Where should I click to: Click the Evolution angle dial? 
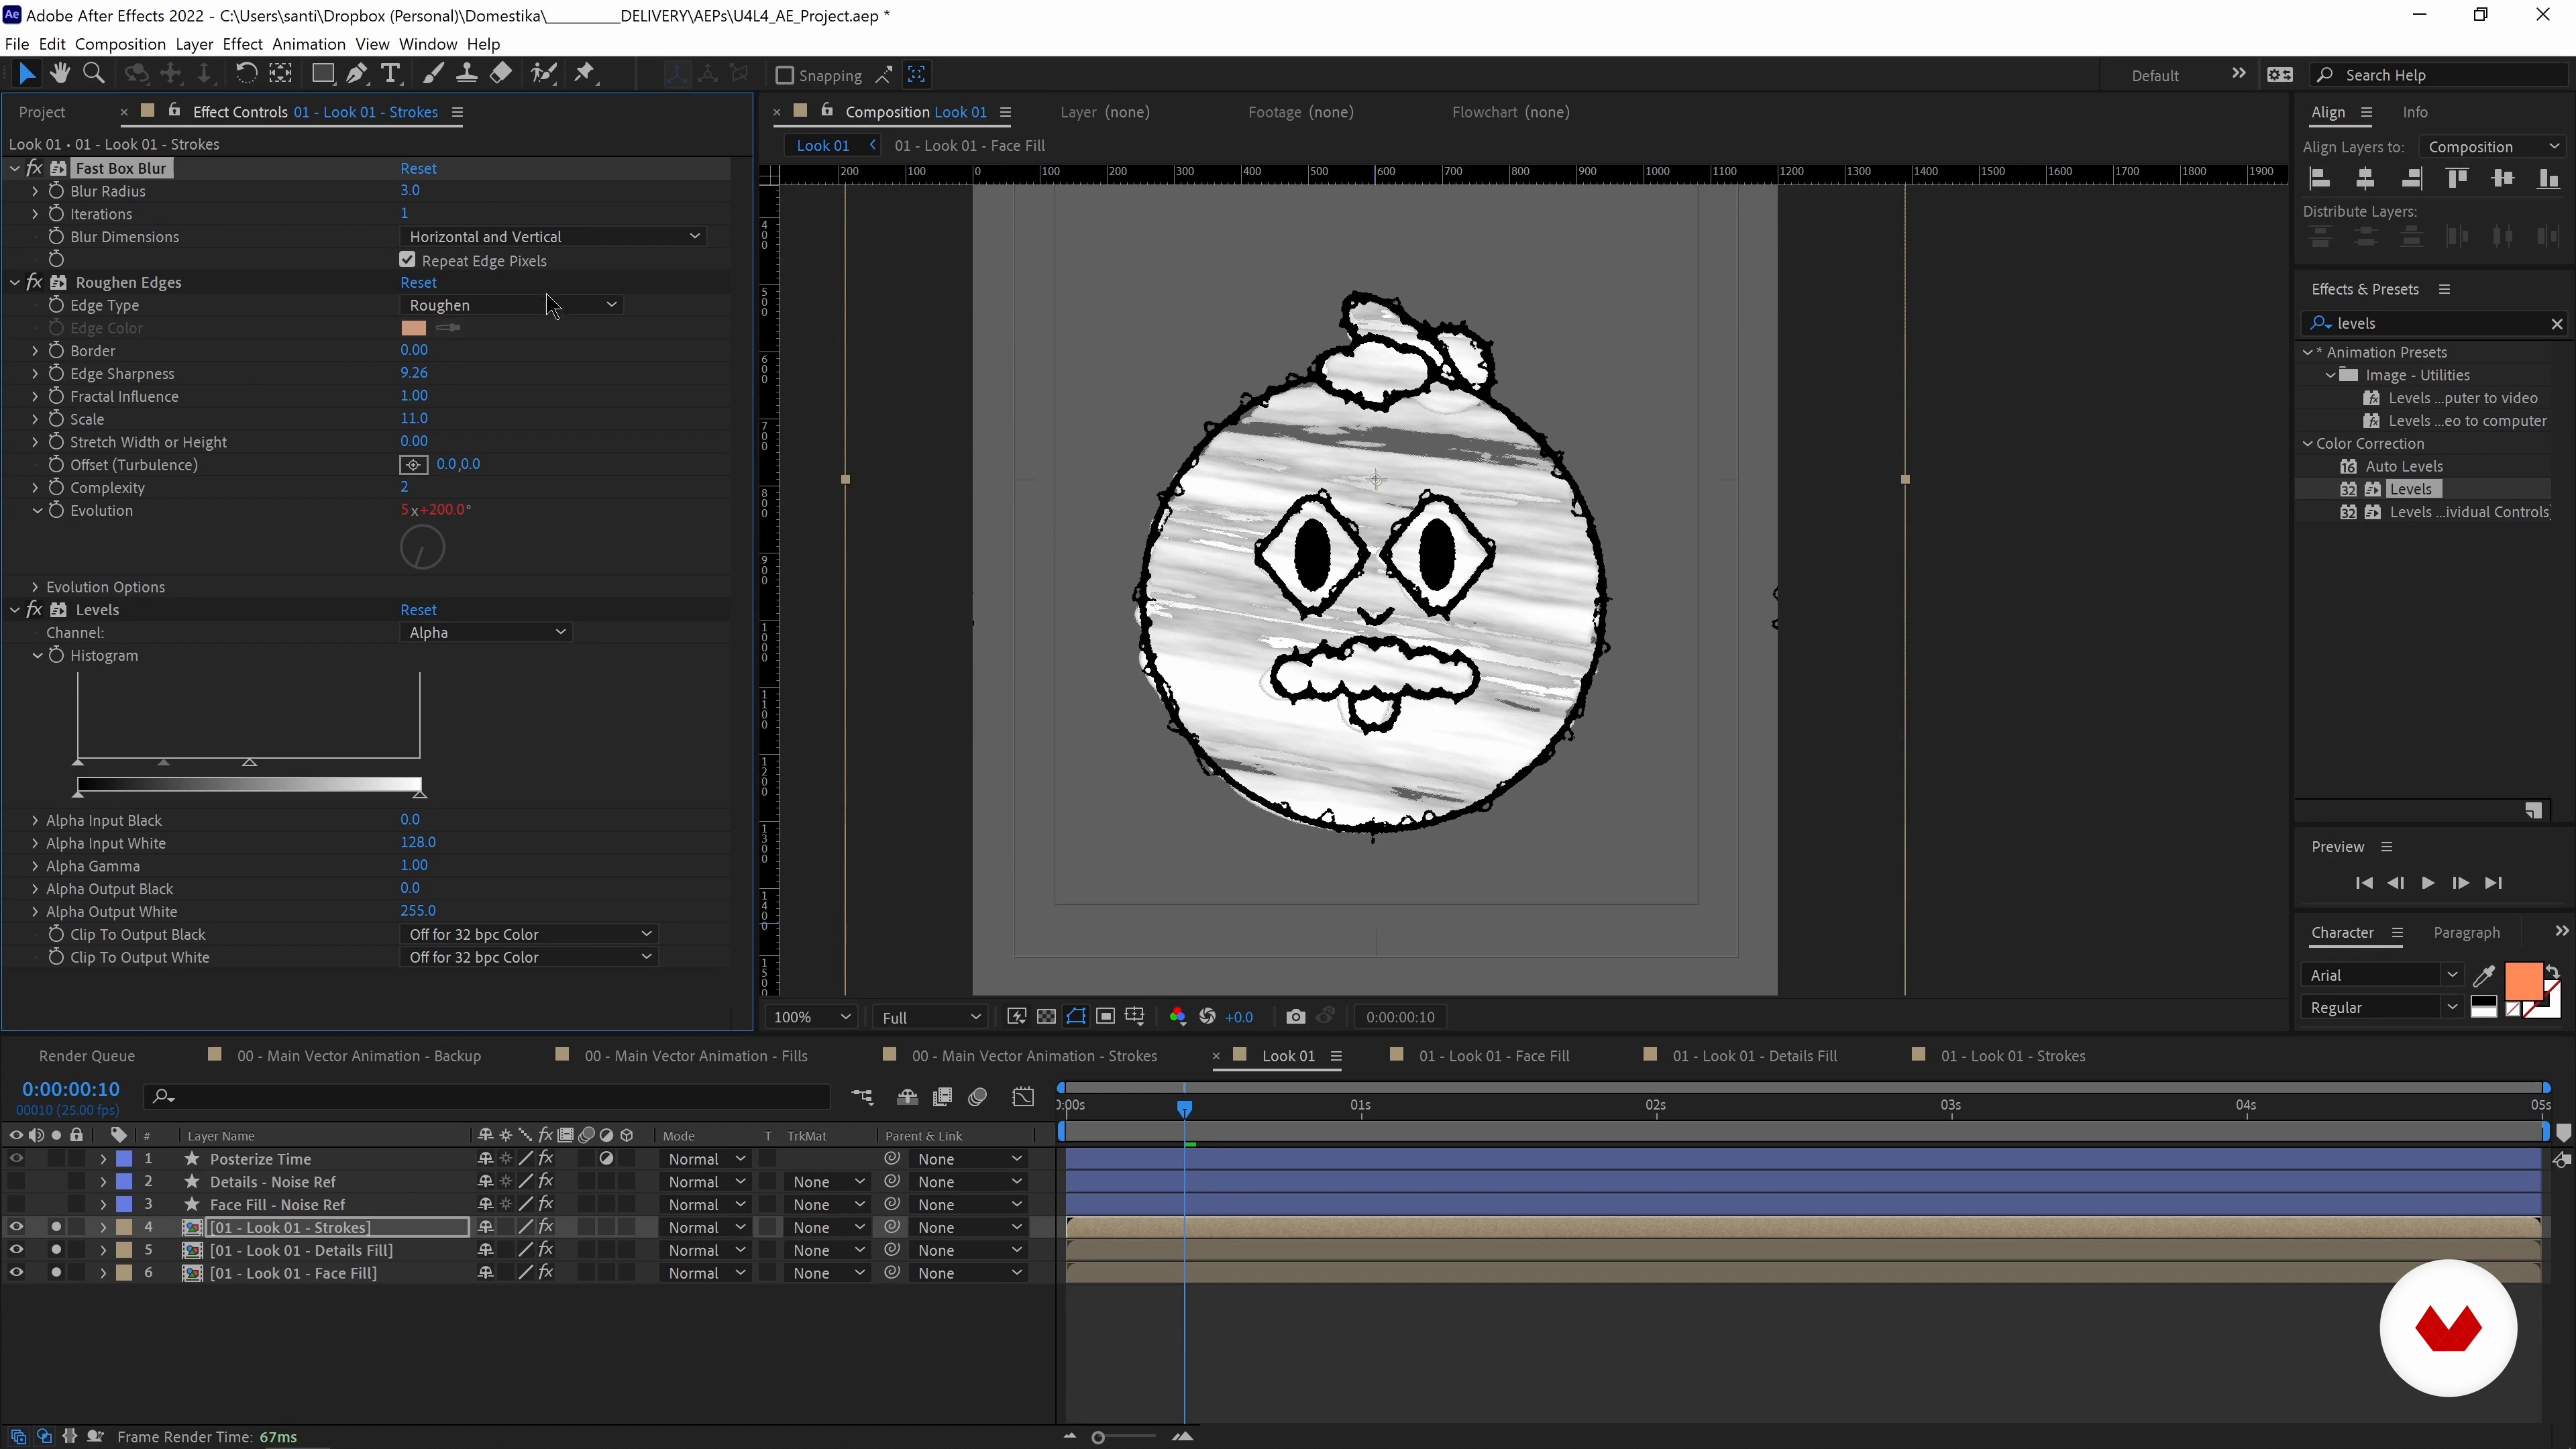pos(422,548)
